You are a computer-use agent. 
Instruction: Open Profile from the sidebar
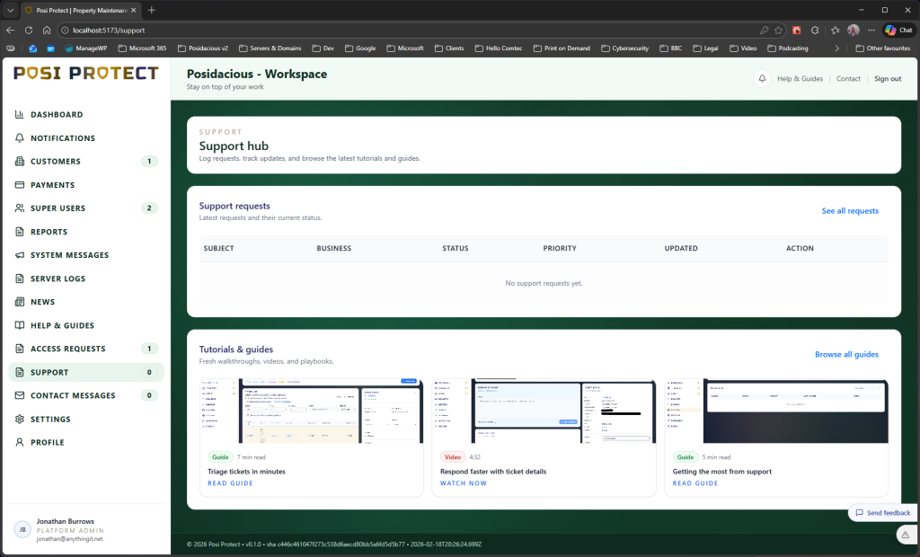47,443
